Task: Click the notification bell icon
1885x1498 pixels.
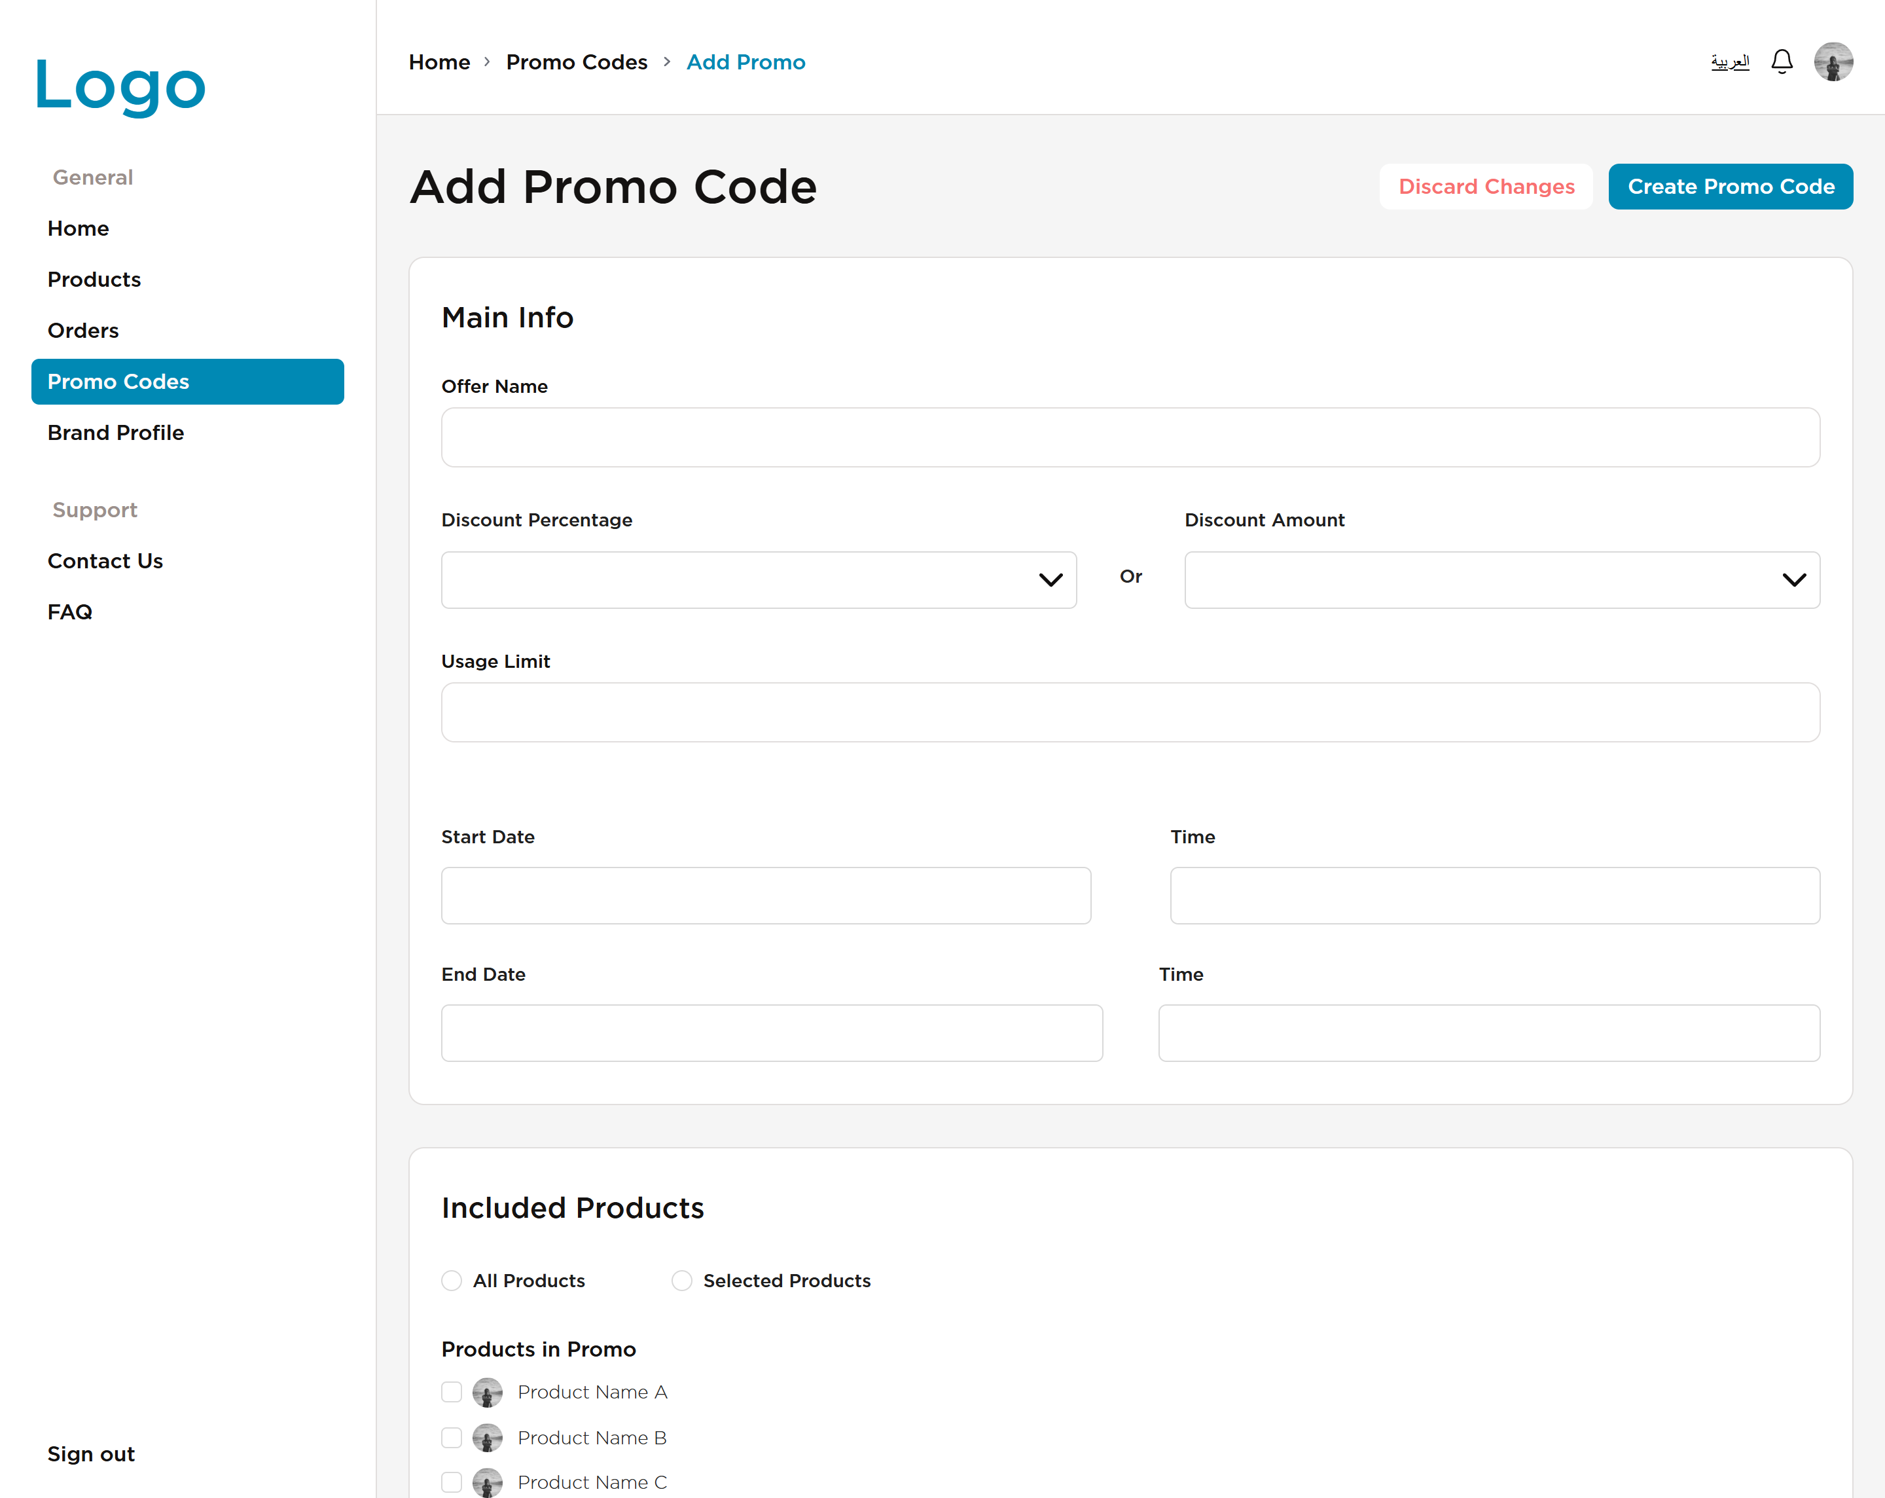Action: (x=1781, y=62)
